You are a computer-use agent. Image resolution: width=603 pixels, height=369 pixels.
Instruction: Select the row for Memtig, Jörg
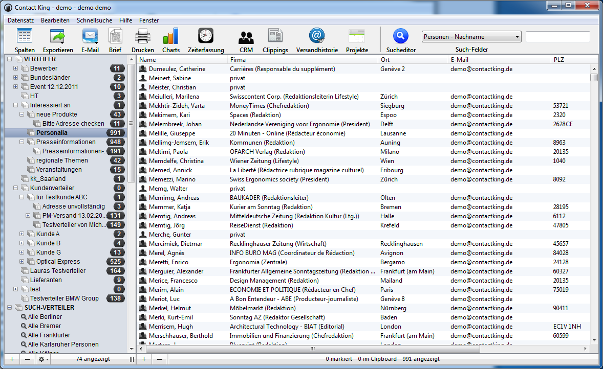point(363,225)
